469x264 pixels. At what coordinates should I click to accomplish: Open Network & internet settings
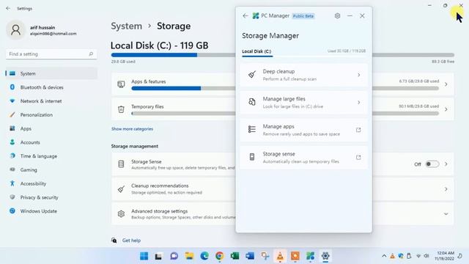[x=51, y=101]
